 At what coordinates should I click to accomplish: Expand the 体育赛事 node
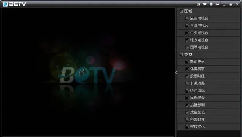(x=187, y=69)
